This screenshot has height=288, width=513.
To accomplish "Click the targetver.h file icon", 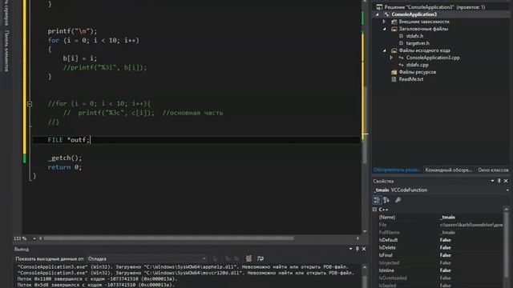I will 401,43.
